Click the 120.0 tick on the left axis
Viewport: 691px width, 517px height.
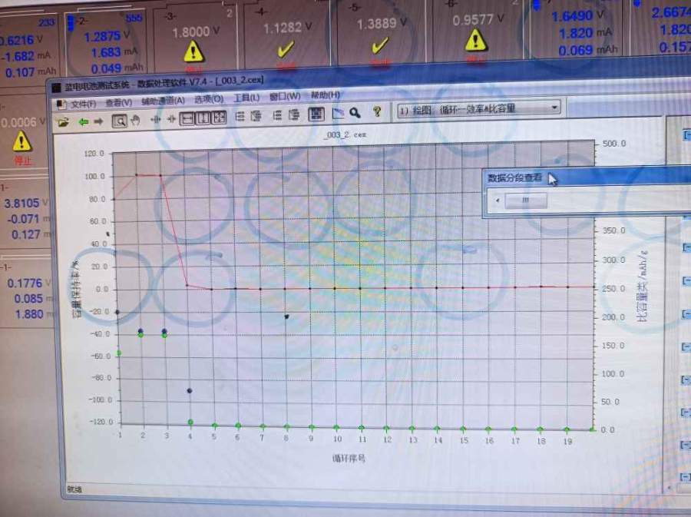[x=94, y=154]
